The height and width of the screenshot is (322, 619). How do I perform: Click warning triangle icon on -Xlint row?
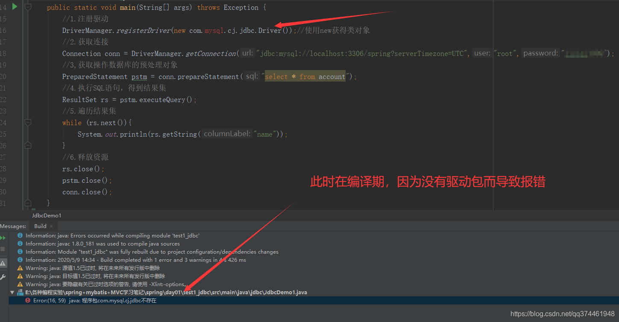point(20,284)
